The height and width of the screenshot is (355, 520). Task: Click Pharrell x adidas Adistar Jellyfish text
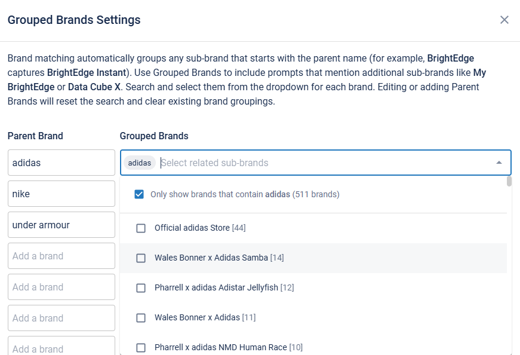(x=224, y=287)
